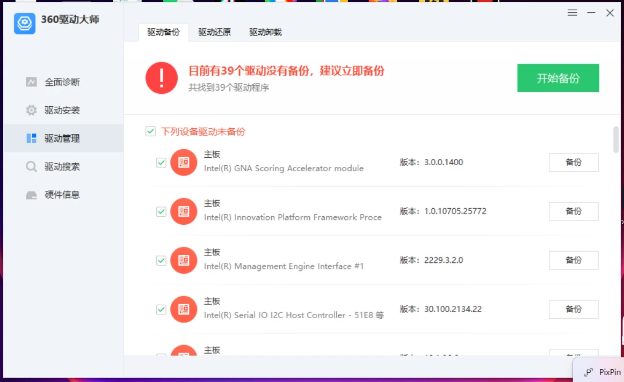Click the driver list vertical scrollbar

pos(615,139)
